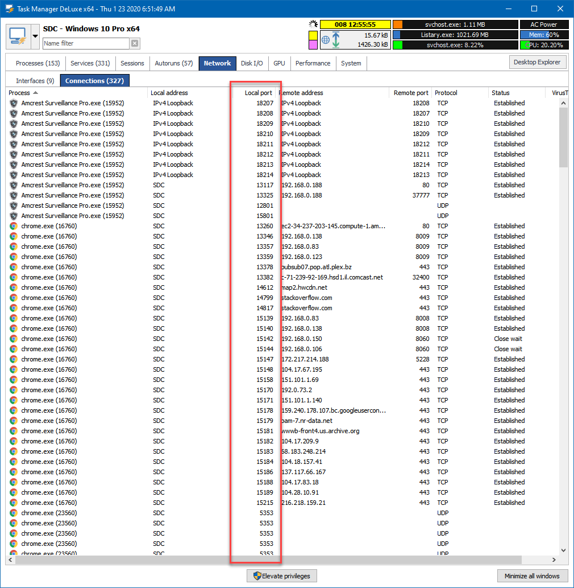574x588 pixels.
Task: Select remote address 159.240.178.107.bc.googleusercon...
Action: (333, 410)
